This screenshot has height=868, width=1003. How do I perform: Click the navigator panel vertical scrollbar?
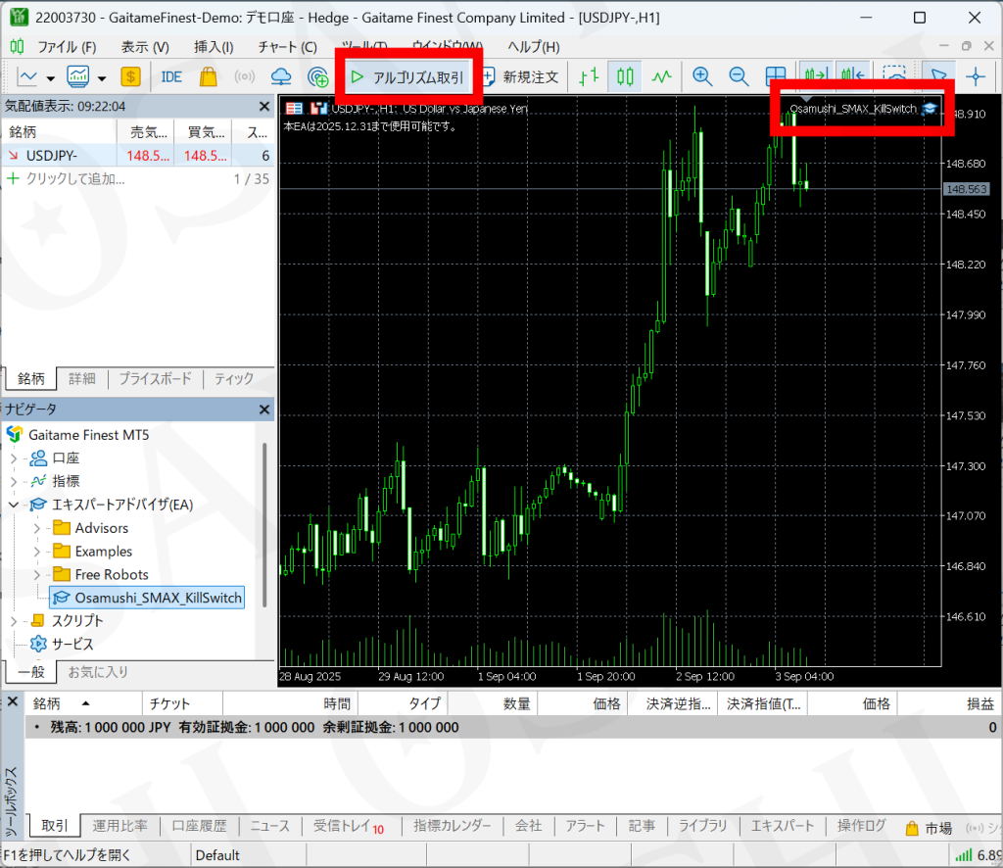tap(263, 490)
